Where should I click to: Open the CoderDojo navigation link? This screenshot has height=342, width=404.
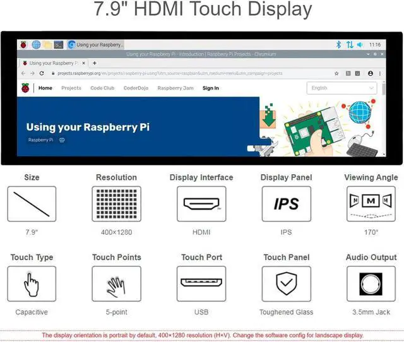[x=136, y=88]
